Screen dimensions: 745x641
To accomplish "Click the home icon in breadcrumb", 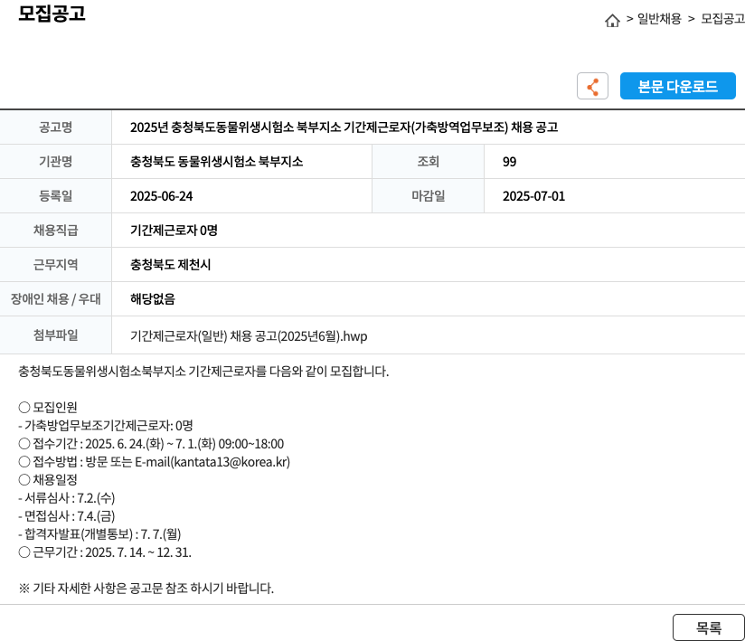I will (x=612, y=20).
